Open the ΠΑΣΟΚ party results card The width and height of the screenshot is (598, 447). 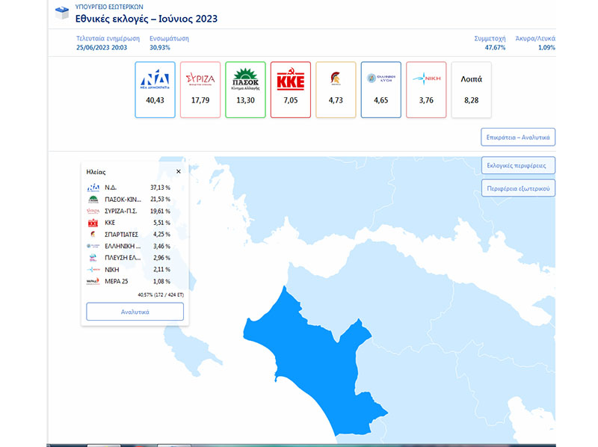pos(245,89)
